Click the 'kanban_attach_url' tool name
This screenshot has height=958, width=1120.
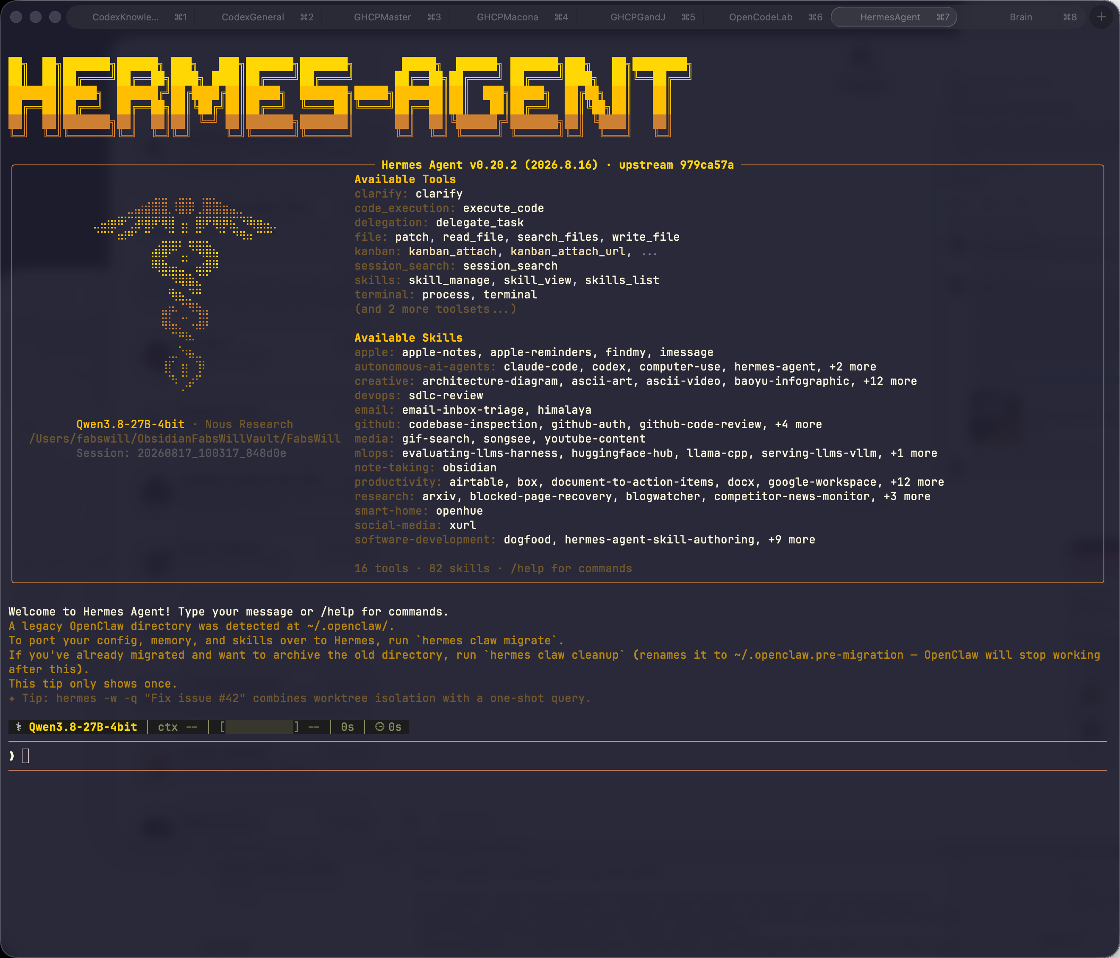tap(568, 251)
